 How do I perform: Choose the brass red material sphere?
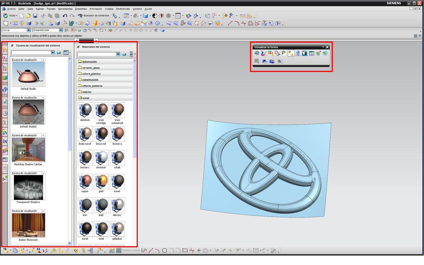tap(101, 134)
